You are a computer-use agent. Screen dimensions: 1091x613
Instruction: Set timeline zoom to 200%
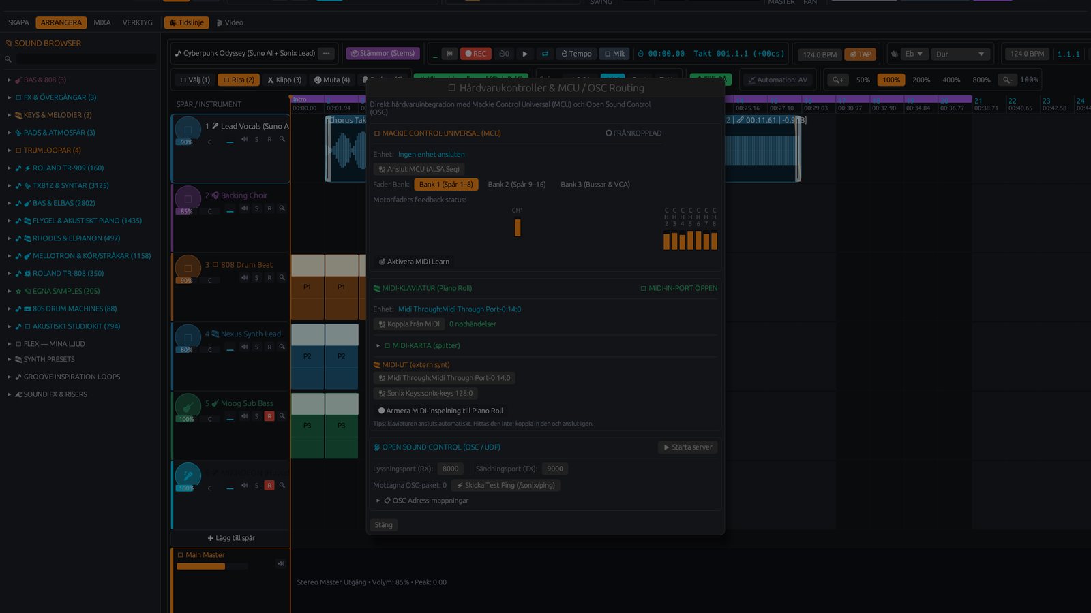(921, 80)
